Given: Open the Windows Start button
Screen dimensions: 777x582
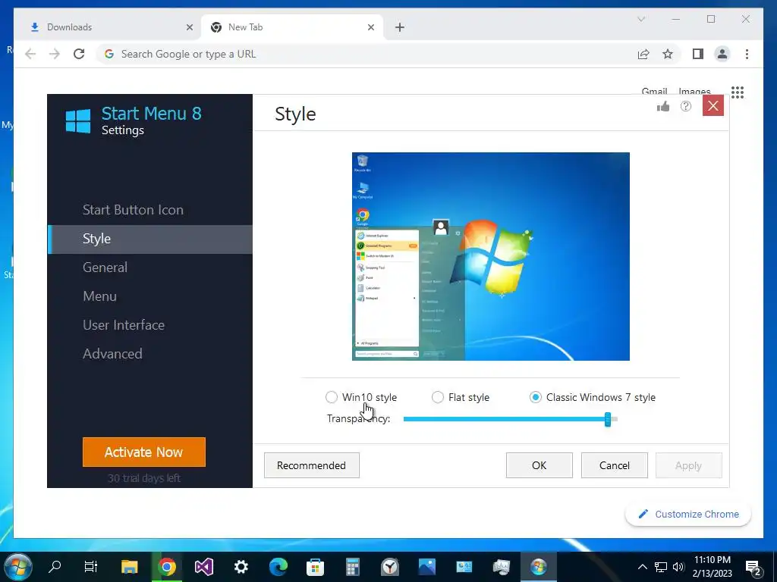Looking at the screenshot, I should tap(18, 567).
